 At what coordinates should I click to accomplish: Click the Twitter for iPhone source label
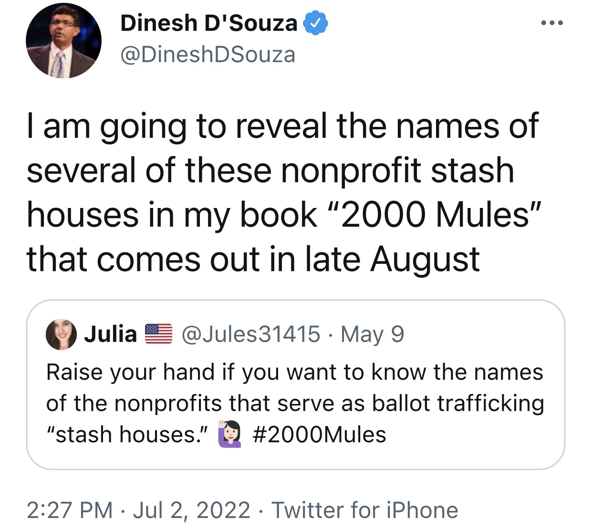(365, 510)
